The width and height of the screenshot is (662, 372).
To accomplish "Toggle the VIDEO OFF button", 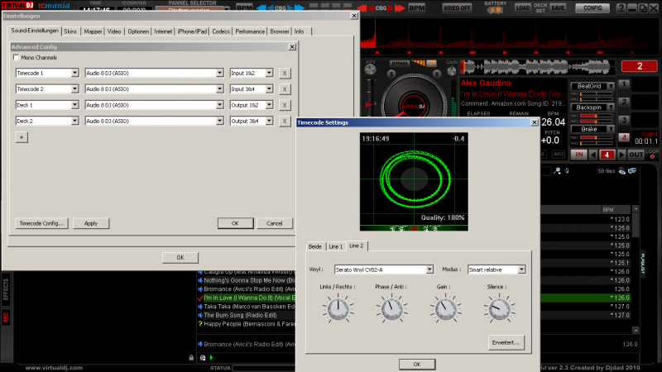I will coord(457,8).
